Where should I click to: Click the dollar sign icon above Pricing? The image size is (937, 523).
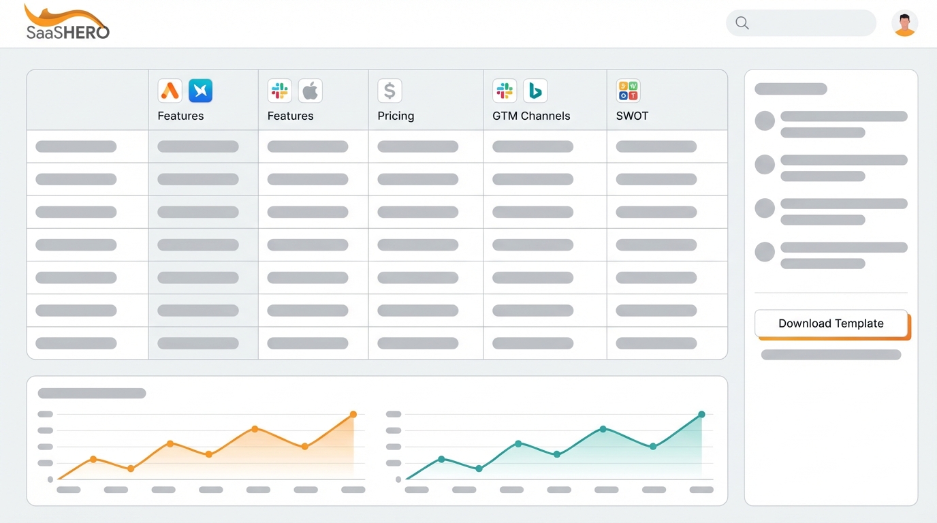pyautogui.click(x=389, y=90)
